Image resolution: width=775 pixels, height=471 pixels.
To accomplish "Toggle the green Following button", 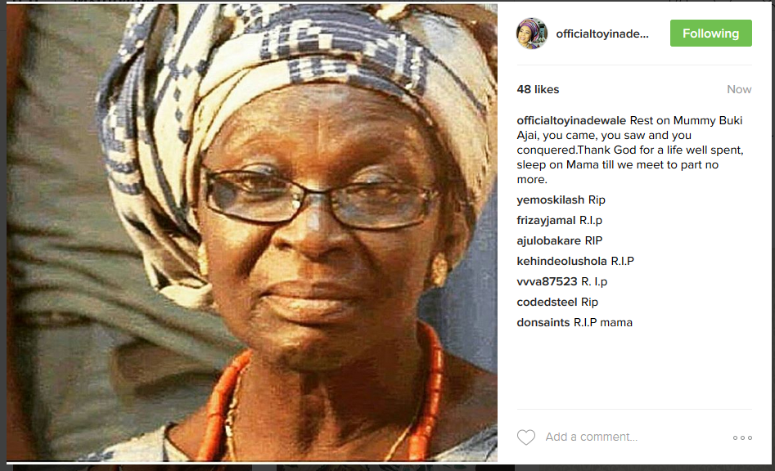I will (710, 33).
